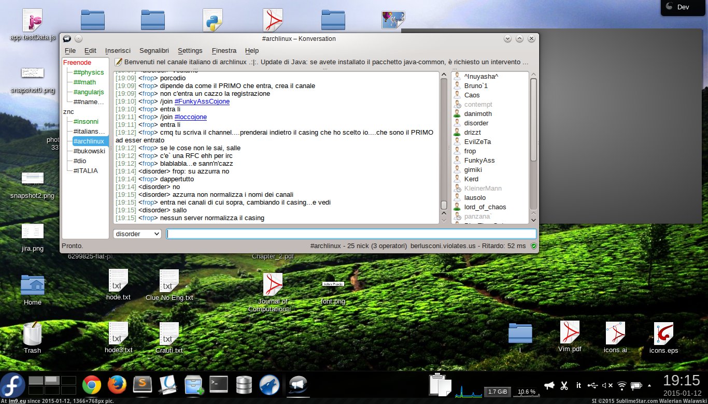Open the Help menu
The height and width of the screenshot is (404, 708).
[252, 50]
